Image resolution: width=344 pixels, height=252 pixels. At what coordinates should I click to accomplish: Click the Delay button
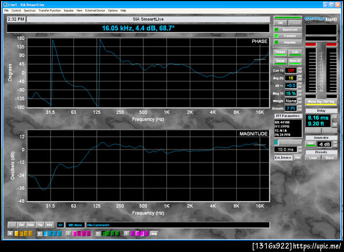pyautogui.click(x=321, y=111)
